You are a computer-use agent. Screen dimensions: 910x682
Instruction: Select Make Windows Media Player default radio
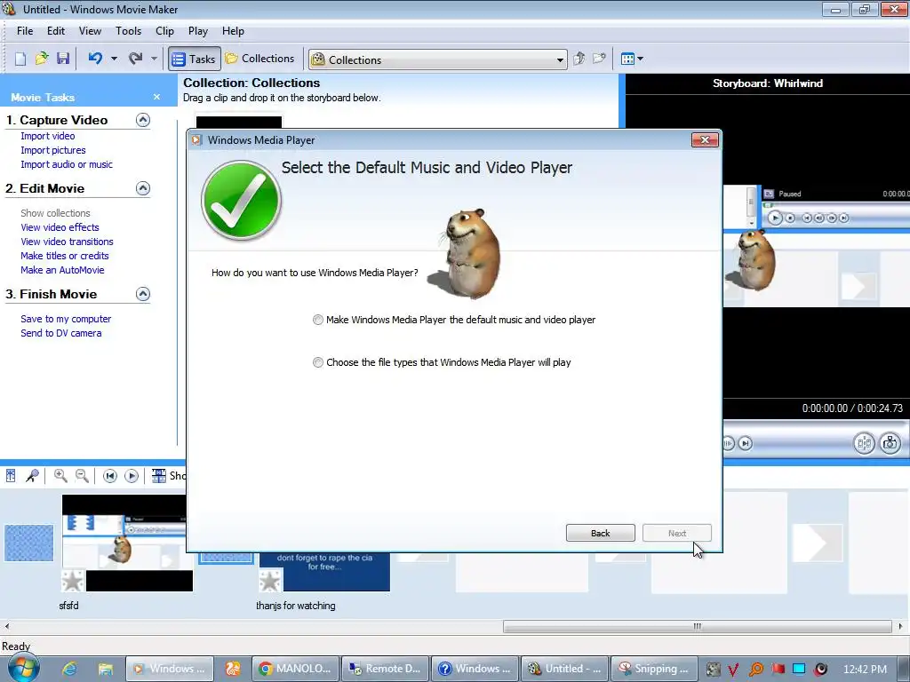pyautogui.click(x=318, y=320)
